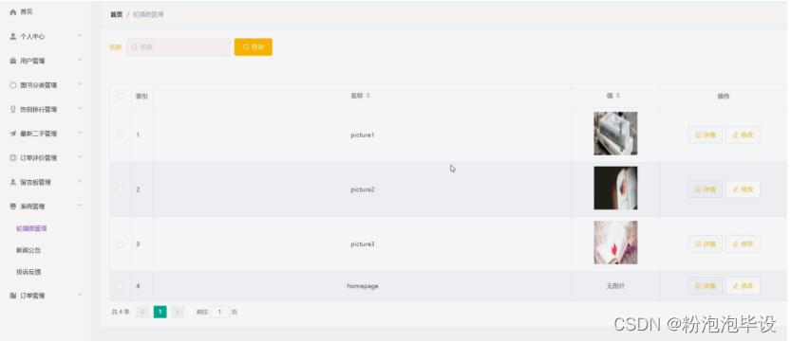Click 修改 for picture3
The width and height of the screenshot is (791, 342).
tap(744, 243)
